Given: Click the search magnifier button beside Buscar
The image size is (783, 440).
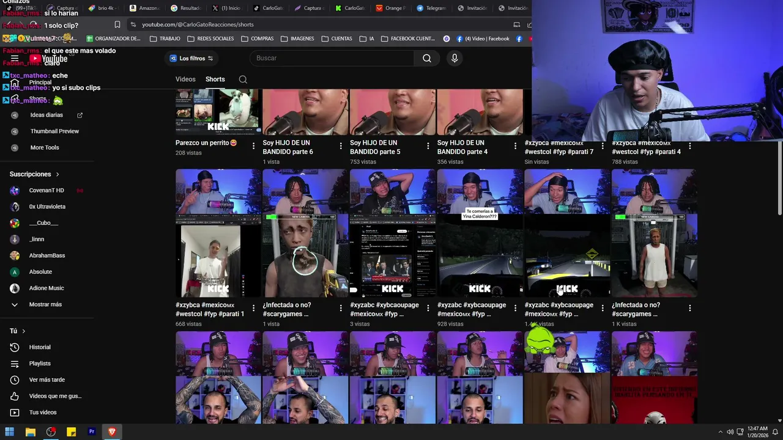Looking at the screenshot, I should 427,58.
